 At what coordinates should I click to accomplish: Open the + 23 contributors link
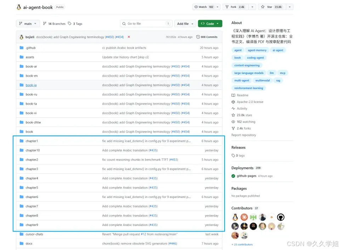point(242,244)
